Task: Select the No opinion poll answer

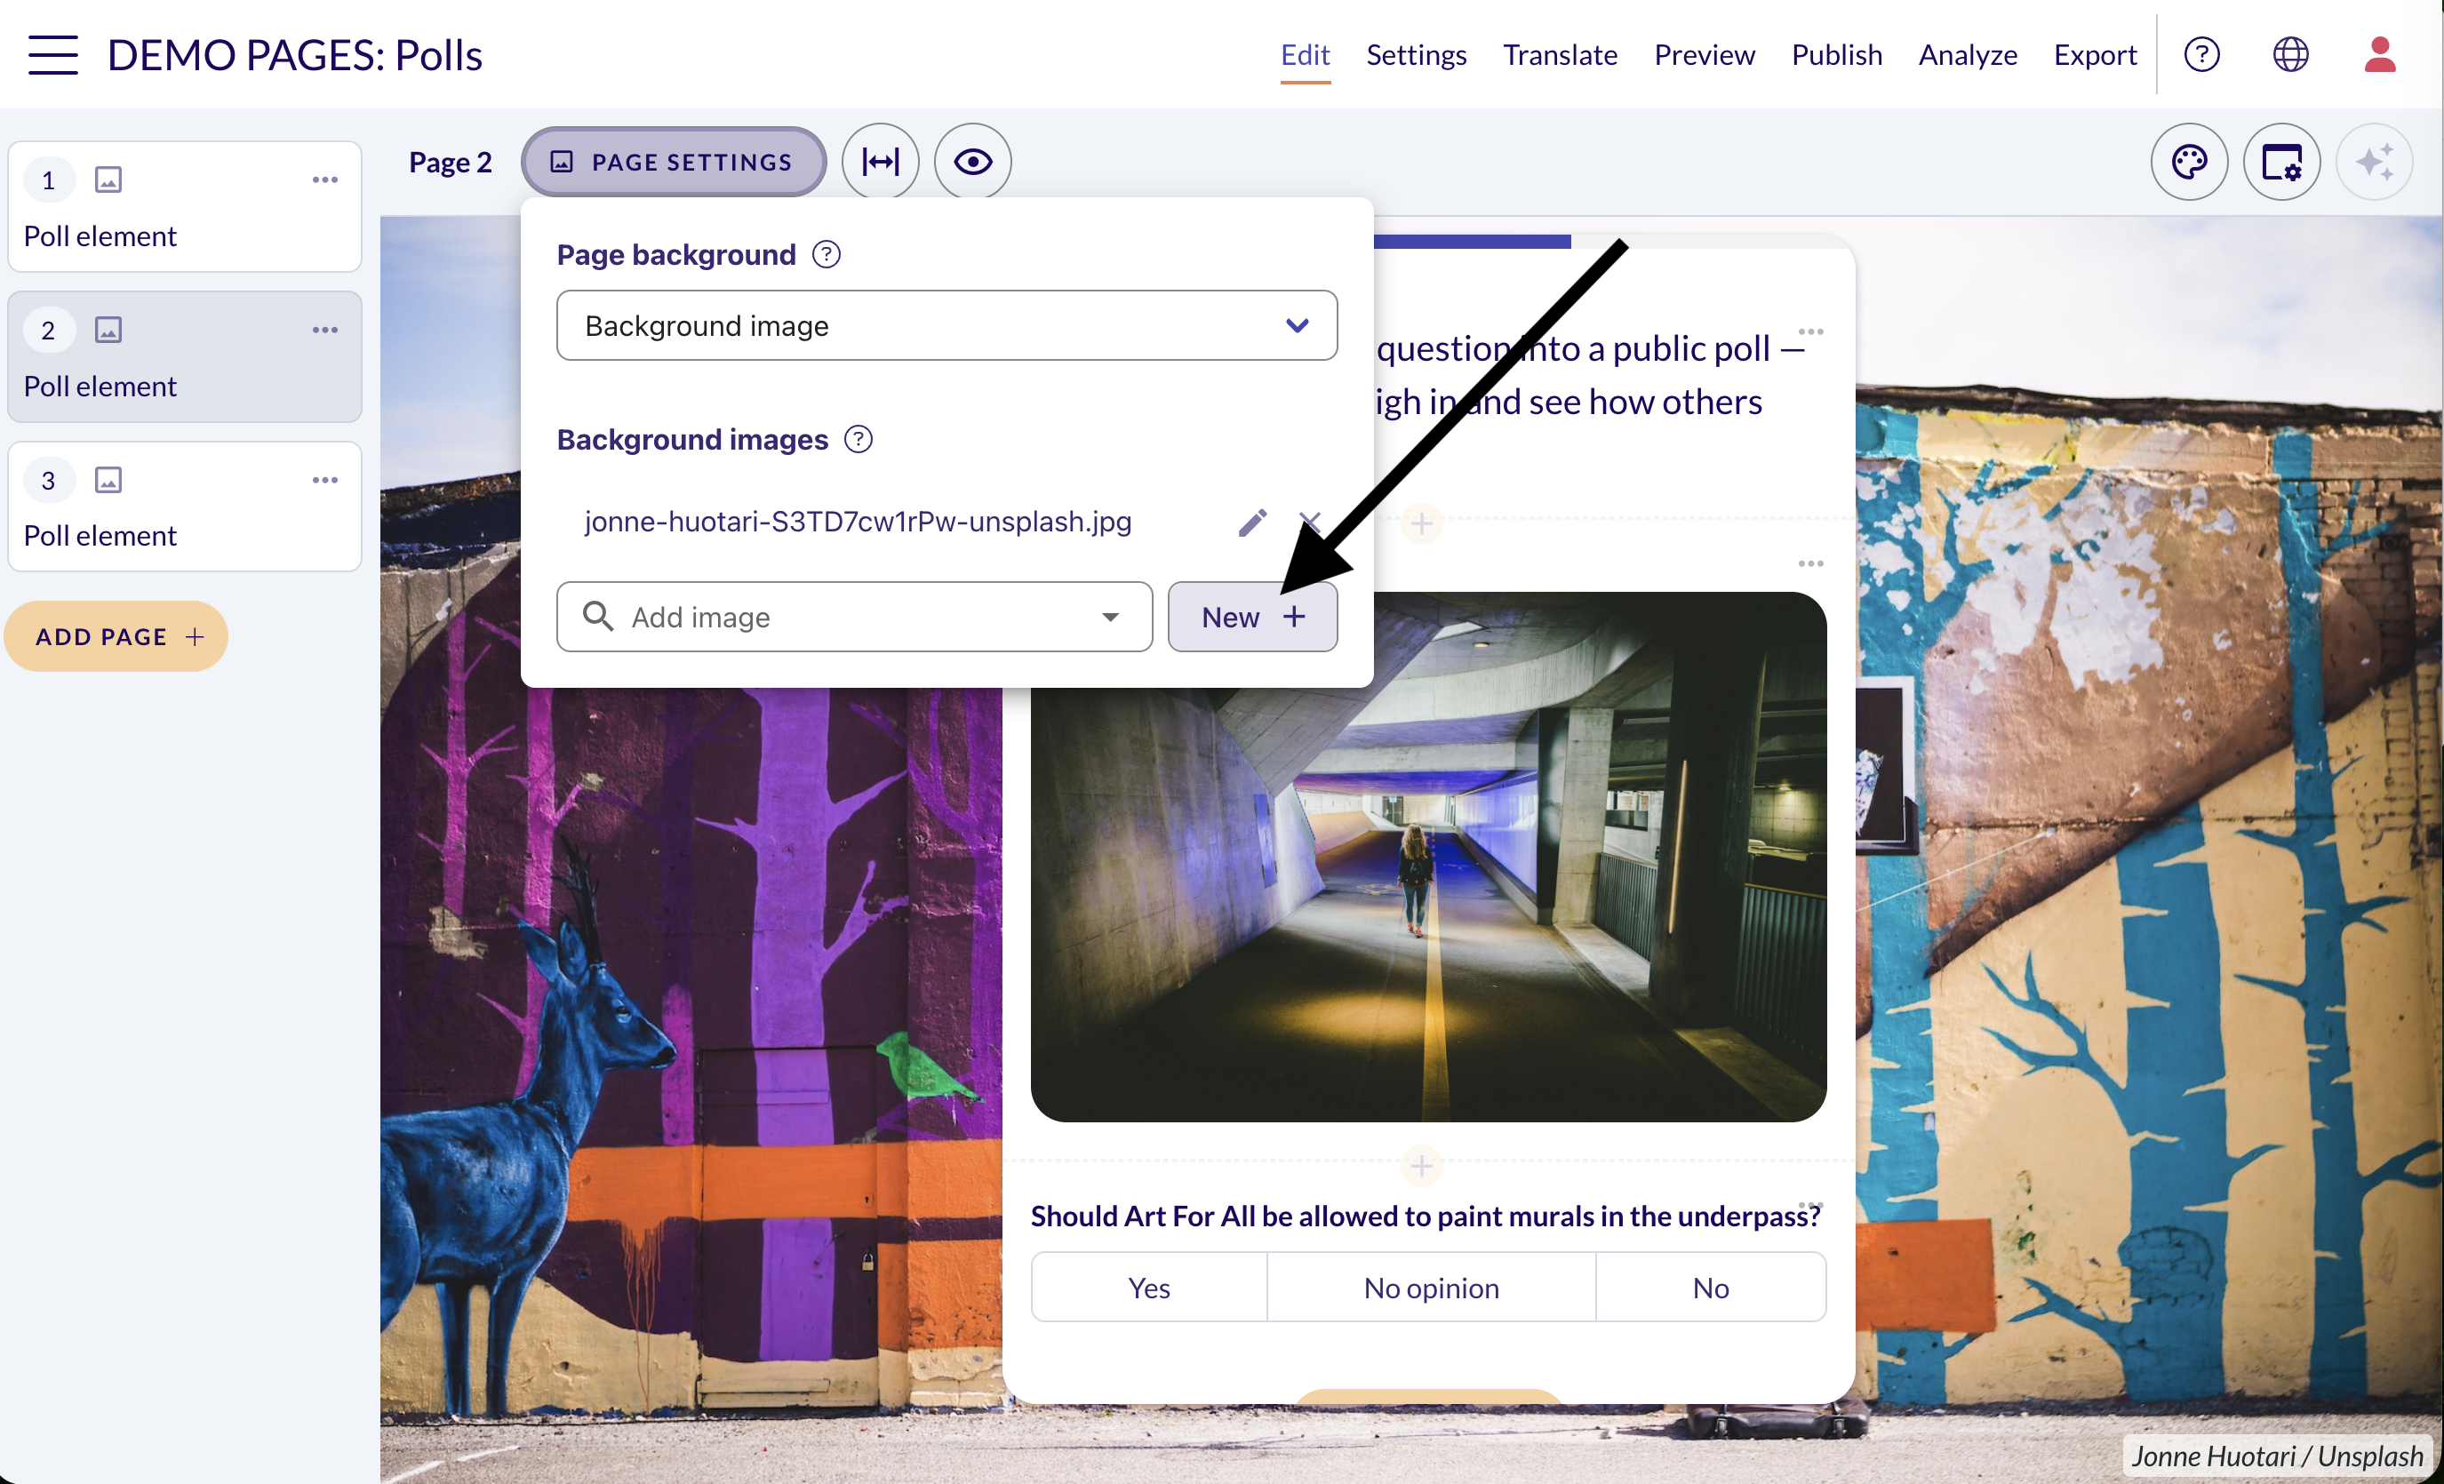Action: [x=1431, y=1288]
